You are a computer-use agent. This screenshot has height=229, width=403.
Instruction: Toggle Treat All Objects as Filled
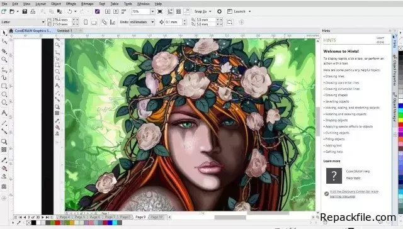point(229,22)
